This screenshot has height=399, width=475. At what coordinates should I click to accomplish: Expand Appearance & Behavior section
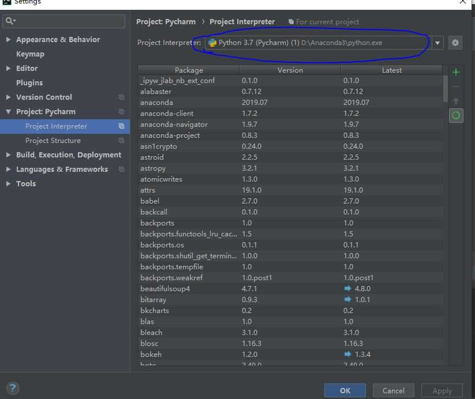click(8, 39)
